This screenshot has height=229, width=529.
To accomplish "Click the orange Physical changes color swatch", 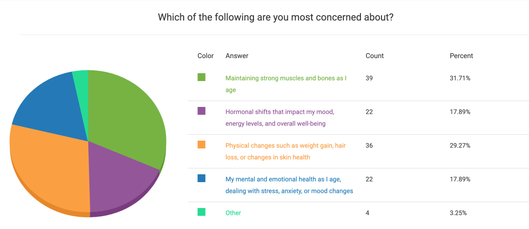I will pos(201,145).
